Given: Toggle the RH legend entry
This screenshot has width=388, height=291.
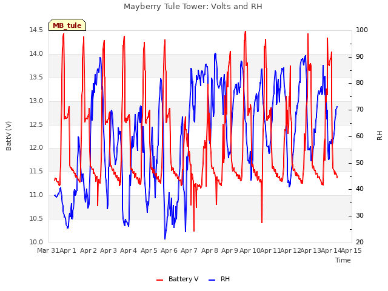Looking at the screenshot, I should click(219, 279).
